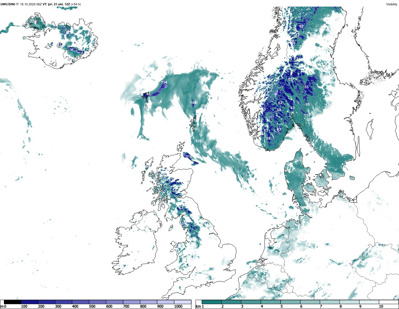
Task: Click the 3–4 km teal legend swatch
Action: point(251,302)
